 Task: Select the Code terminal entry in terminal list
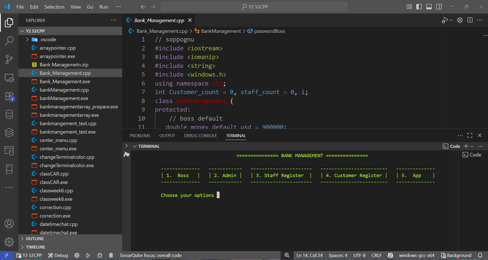(x=472, y=155)
